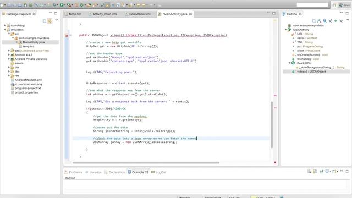352x198 pixels.
Task: Maximize the editor area
Action: tap(274, 13)
